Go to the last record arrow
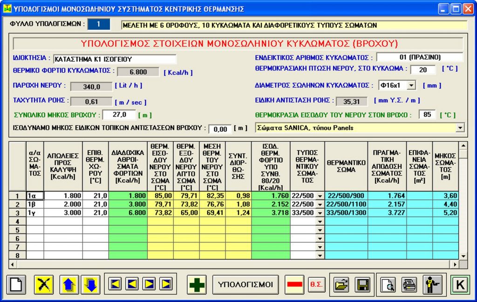The image size is (477, 302). point(165,283)
